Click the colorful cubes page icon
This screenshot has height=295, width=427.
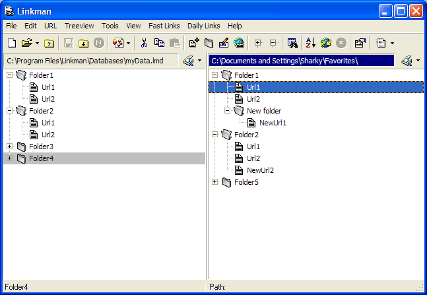point(118,43)
